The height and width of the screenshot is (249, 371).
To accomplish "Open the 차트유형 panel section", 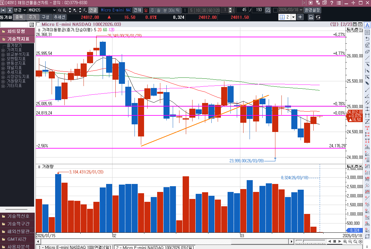I will point(17,31).
